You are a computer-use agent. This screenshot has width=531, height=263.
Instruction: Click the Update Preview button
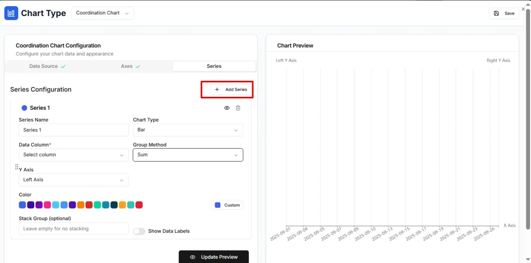214,257
